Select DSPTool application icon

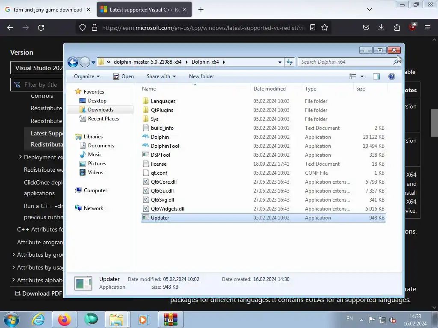(145, 155)
